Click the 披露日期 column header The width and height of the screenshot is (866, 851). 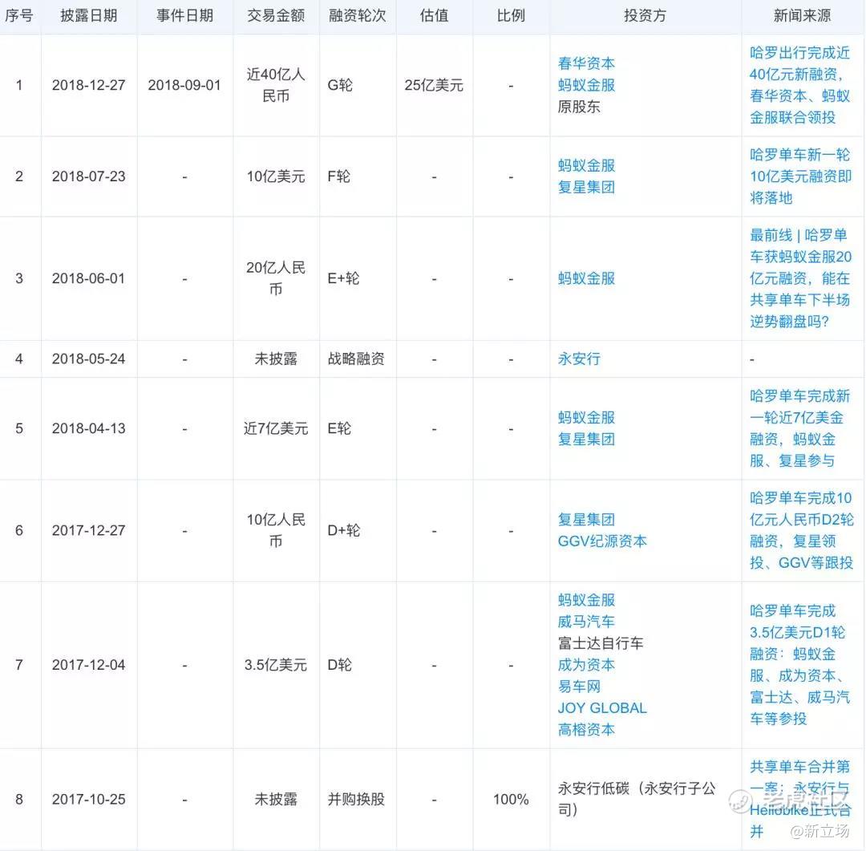[89, 15]
